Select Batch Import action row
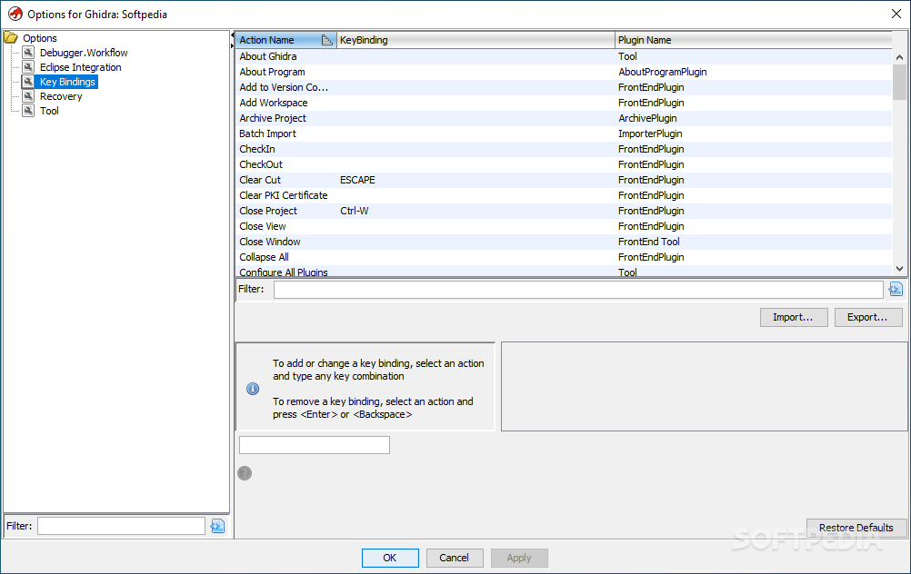Viewport: 911px width, 574px height. [564, 134]
